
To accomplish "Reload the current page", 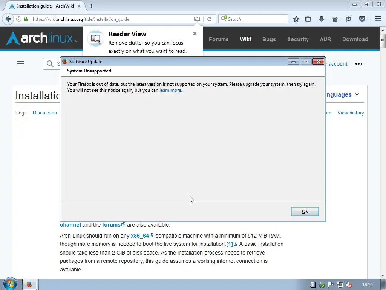I will click(x=209, y=19).
